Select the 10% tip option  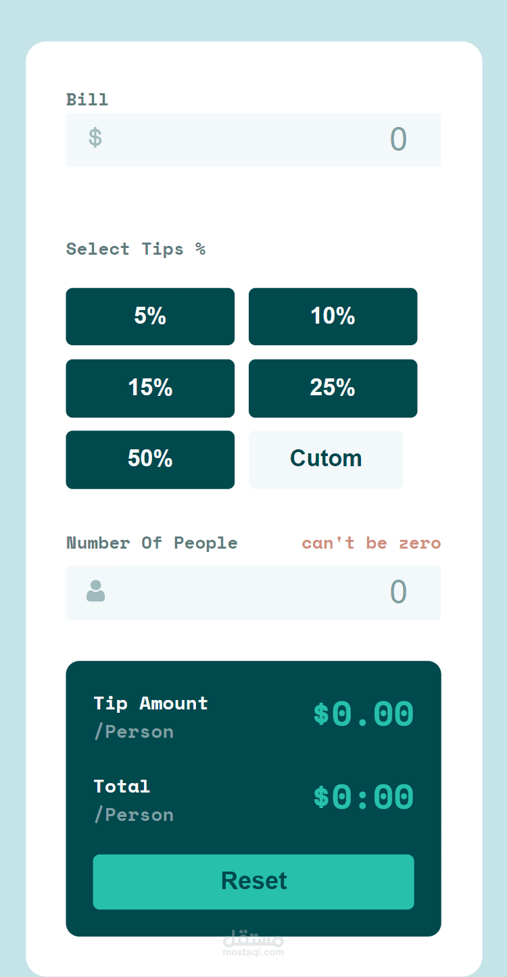point(333,316)
